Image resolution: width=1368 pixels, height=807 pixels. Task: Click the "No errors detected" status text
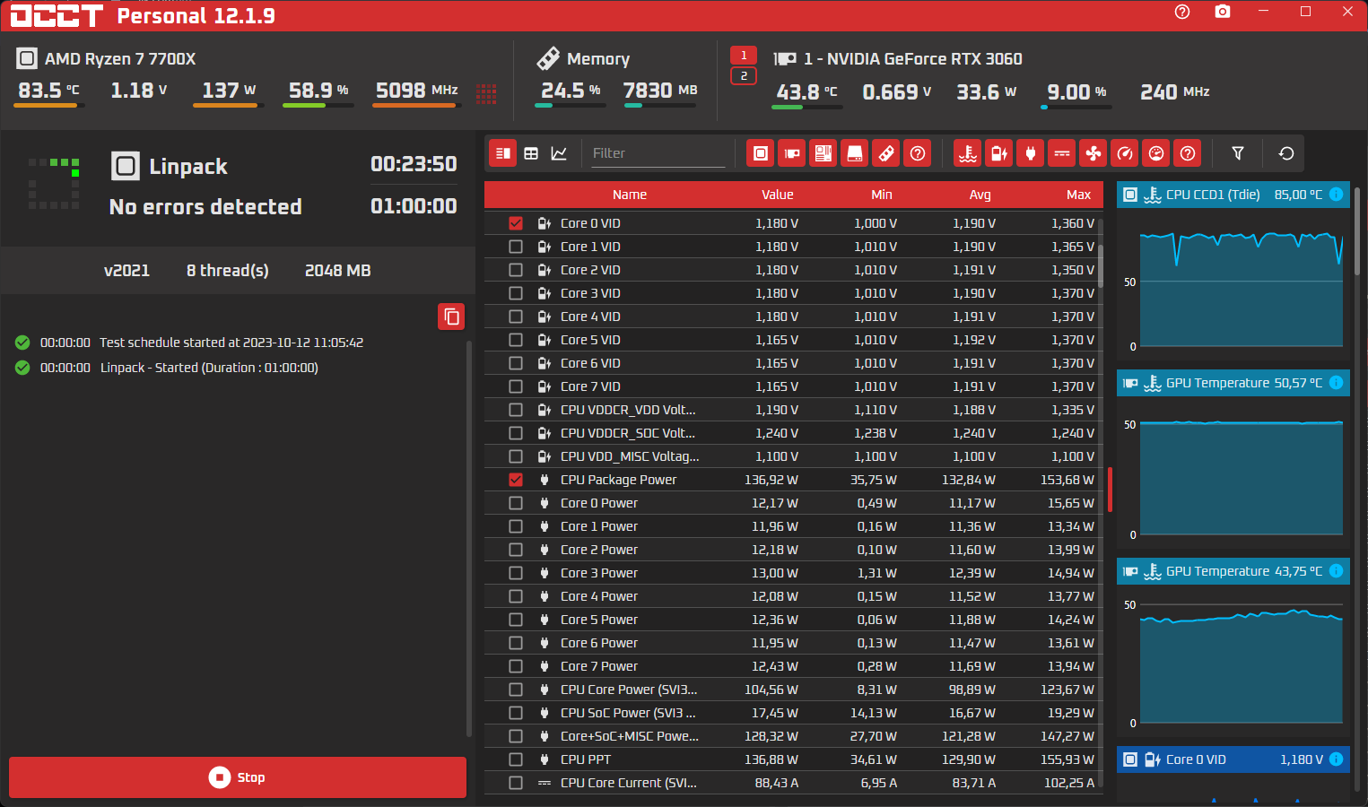tap(205, 207)
